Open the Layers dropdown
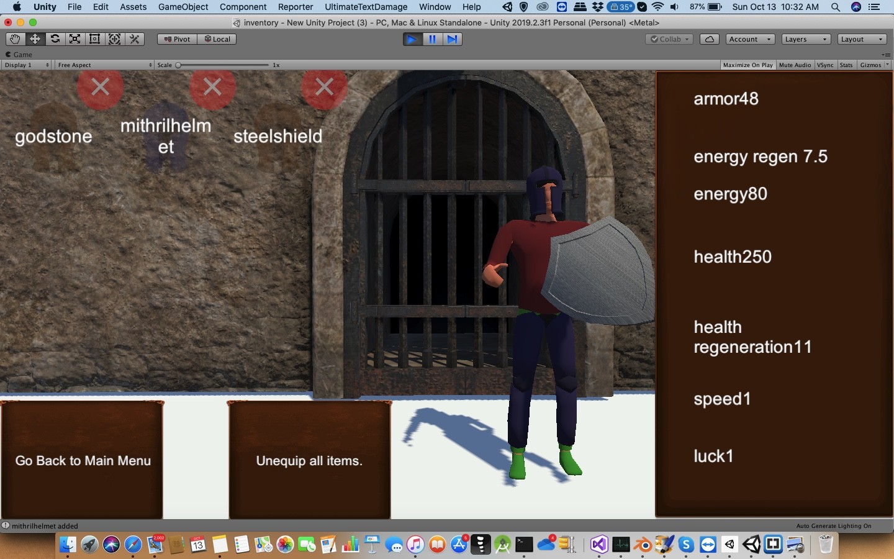 click(805, 39)
